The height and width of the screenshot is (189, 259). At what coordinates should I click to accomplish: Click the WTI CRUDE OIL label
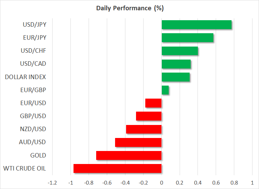pyautogui.click(x=24, y=168)
